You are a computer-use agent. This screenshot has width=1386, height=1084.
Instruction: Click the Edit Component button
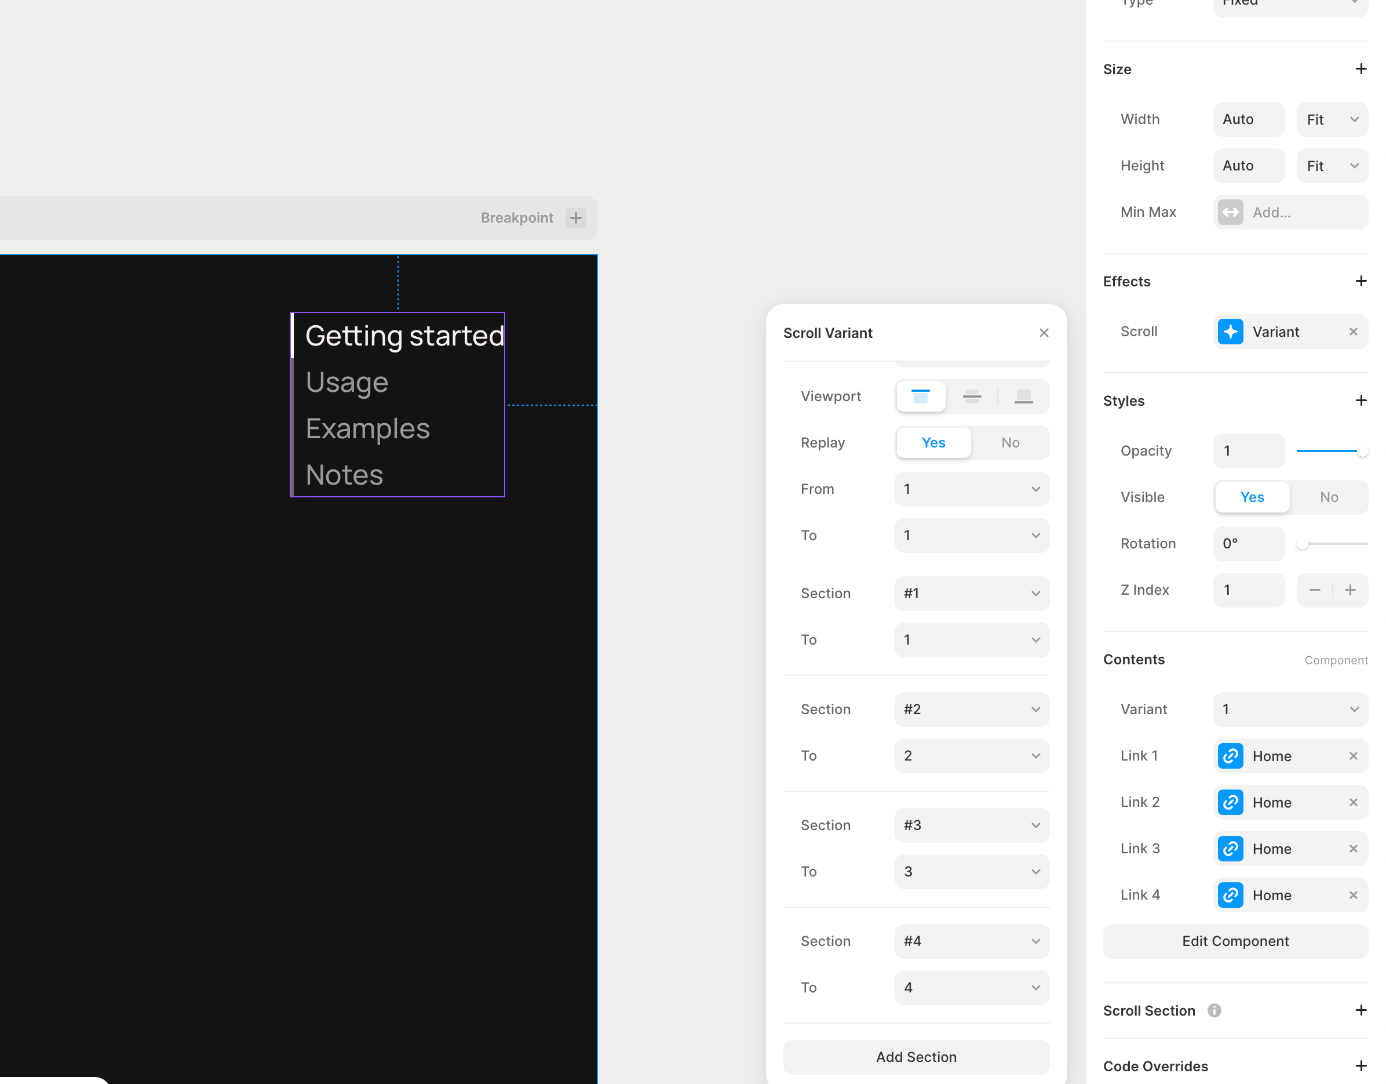pyautogui.click(x=1235, y=941)
